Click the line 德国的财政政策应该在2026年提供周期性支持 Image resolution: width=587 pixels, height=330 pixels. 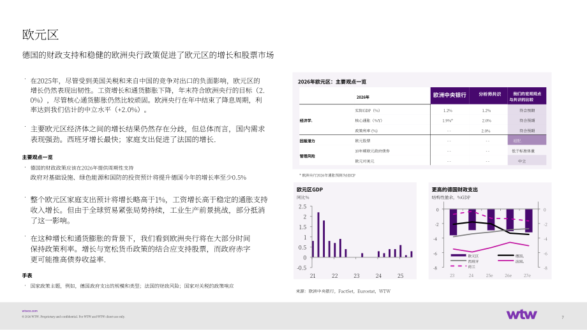[x=82, y=168]
